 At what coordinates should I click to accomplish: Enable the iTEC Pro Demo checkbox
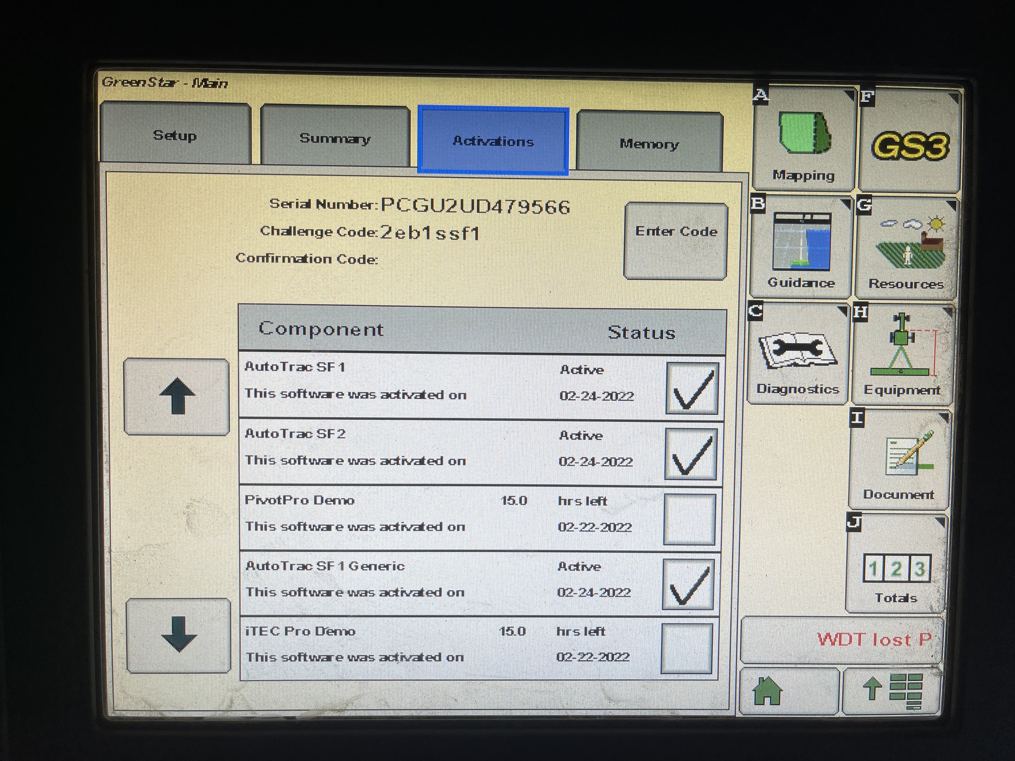pyautogui.click(x=686, y=649)
